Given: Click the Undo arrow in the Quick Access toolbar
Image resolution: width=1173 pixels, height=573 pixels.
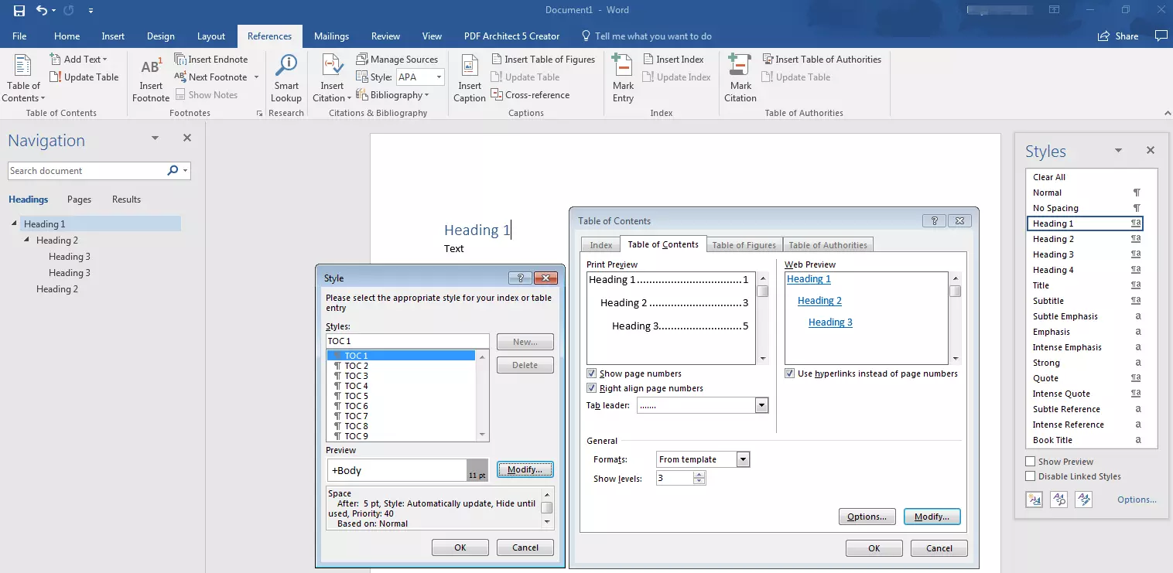Looking at the screenshot, I should [x=42, y=11].
